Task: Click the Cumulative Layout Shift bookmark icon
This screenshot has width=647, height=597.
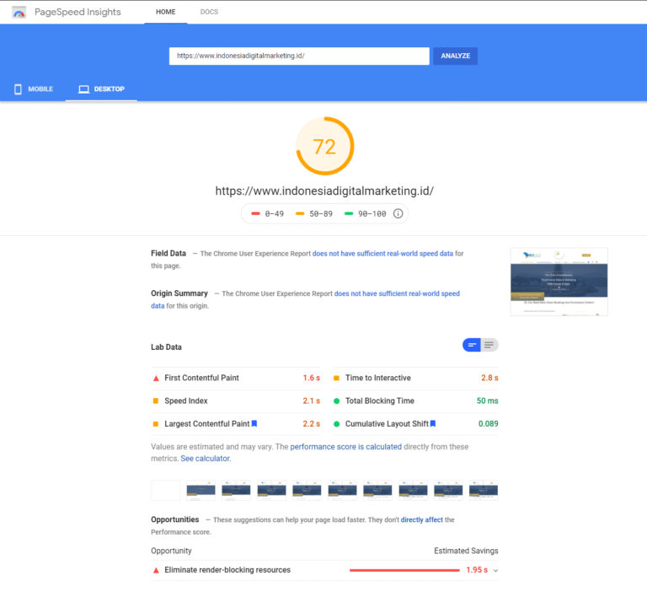Action: (x=433, y=423)
